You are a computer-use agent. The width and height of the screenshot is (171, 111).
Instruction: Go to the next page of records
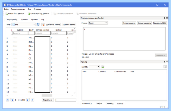tap(28, 100)
